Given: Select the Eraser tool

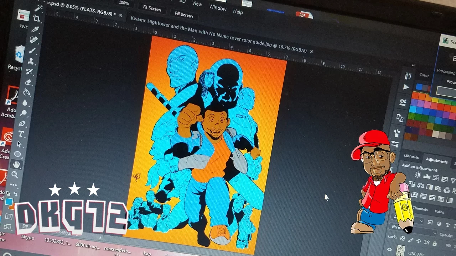Looking at the screenshot, I should [28, 82].
